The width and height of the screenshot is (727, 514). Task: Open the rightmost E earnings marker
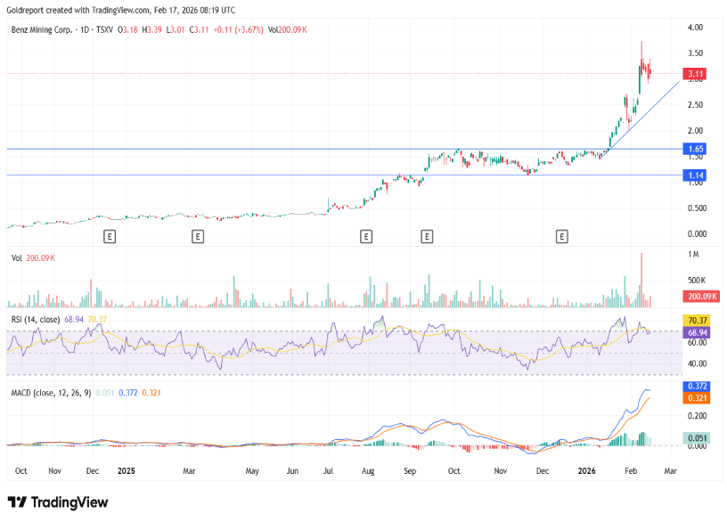[x=562, y=236]
